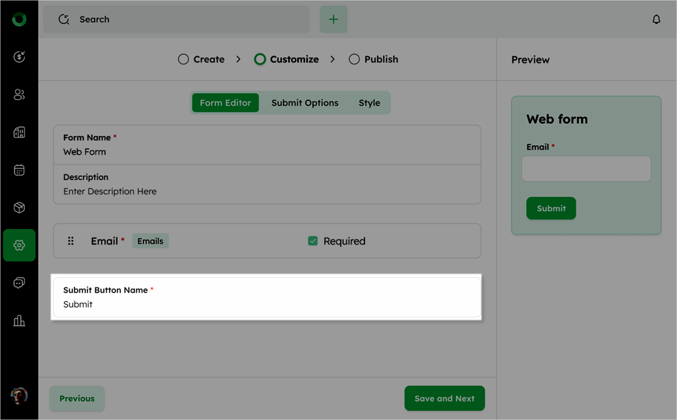The image size is (677, 420).
Task: Open the settings gear icon in sidebar
Action: (19, 245)
